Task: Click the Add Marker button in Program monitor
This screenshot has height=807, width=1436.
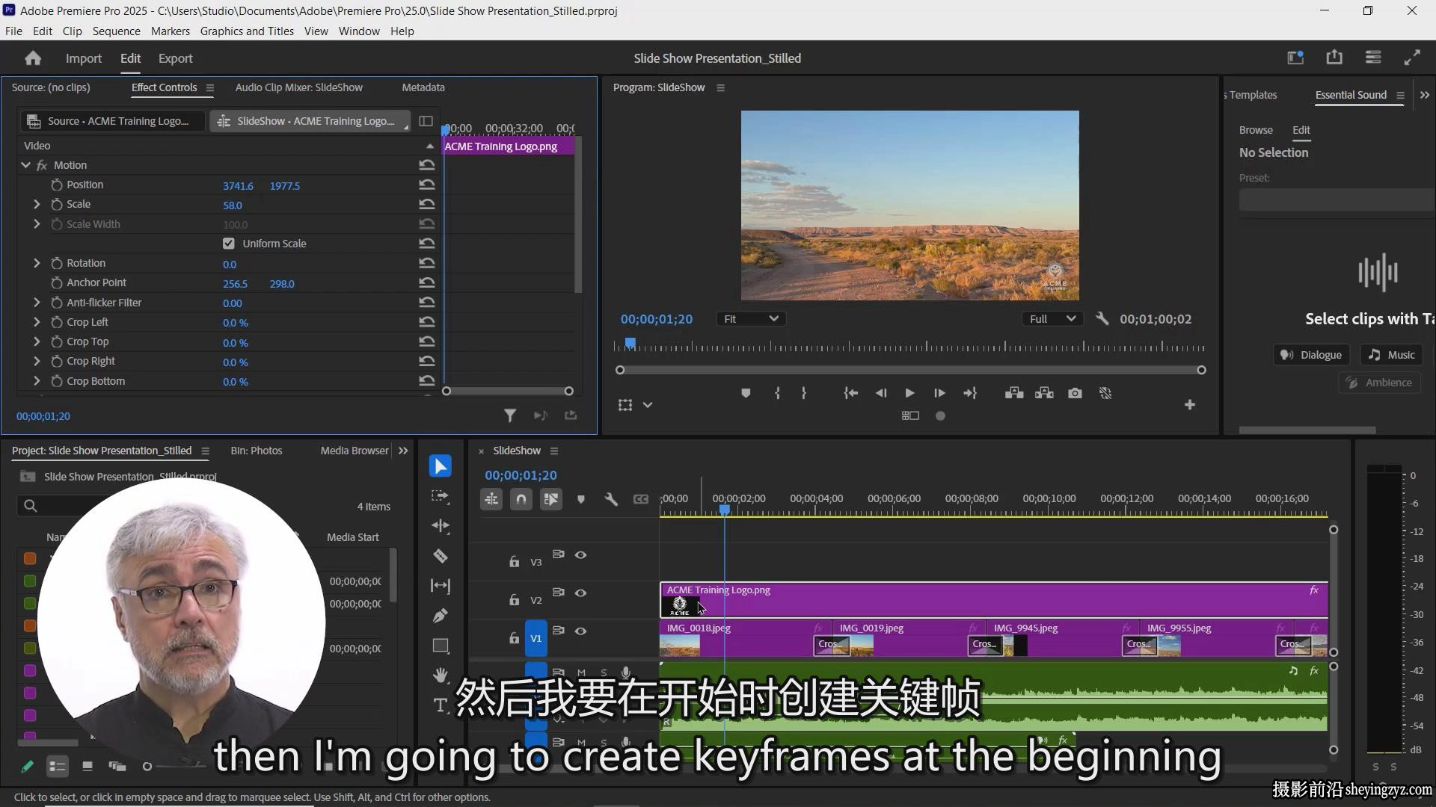Action: (x=746, y=393)
